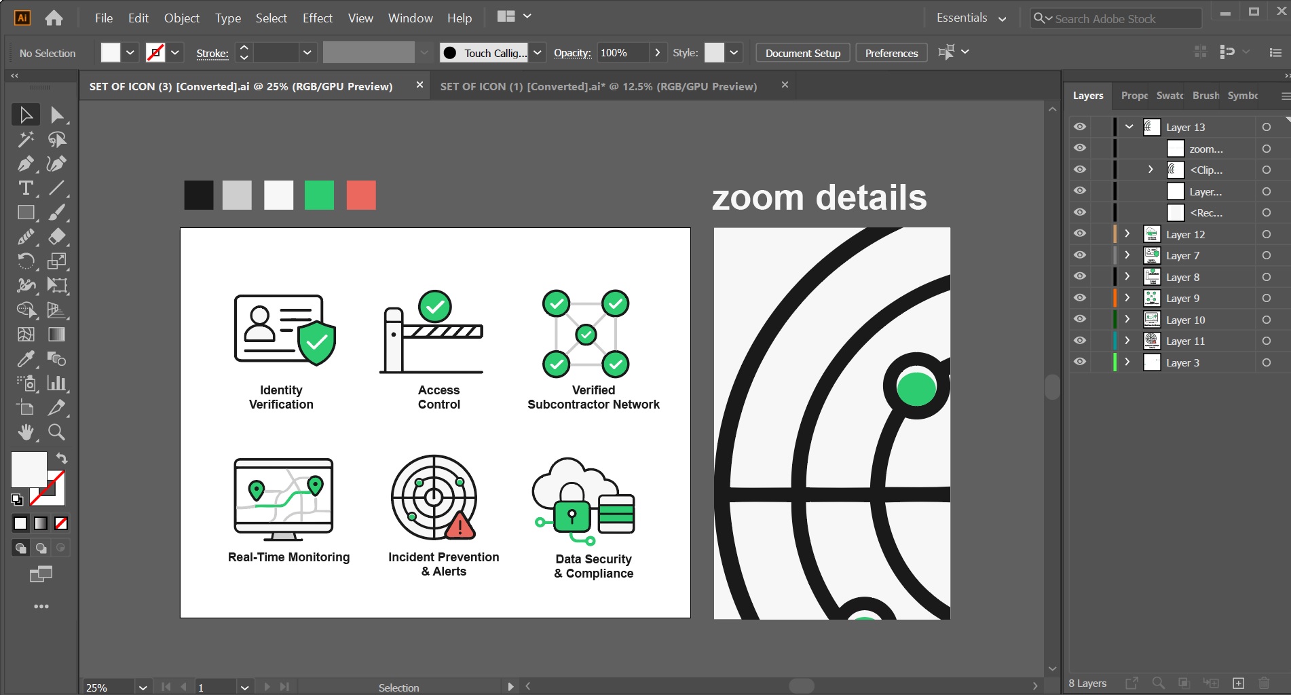Click the Create New Layer icon

tap(1238, 683)
